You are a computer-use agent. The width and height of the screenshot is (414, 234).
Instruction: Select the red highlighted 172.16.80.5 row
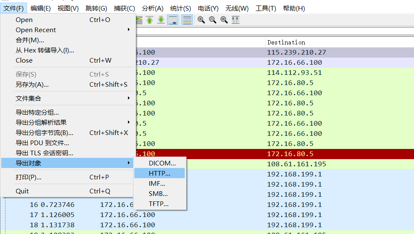[275, 154]
